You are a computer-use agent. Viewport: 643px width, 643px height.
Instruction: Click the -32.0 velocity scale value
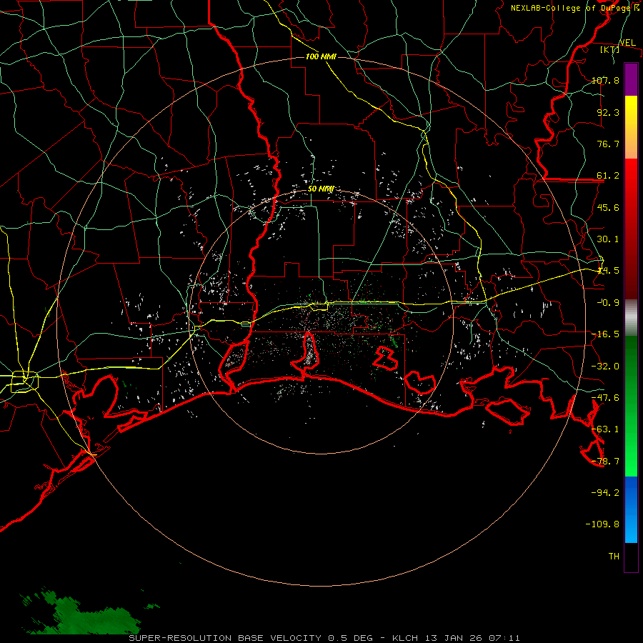click(x=605, y=367)
